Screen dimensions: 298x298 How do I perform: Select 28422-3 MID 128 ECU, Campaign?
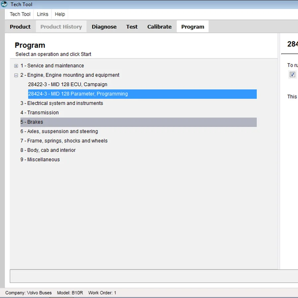pyautogui.click(x=68, y=84)
